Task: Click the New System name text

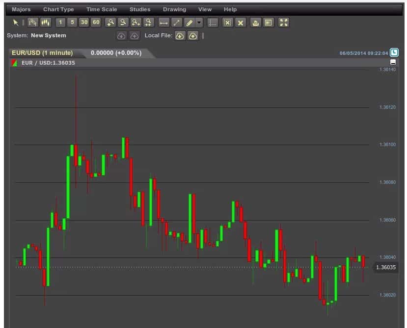Action: tap(49, 35)
